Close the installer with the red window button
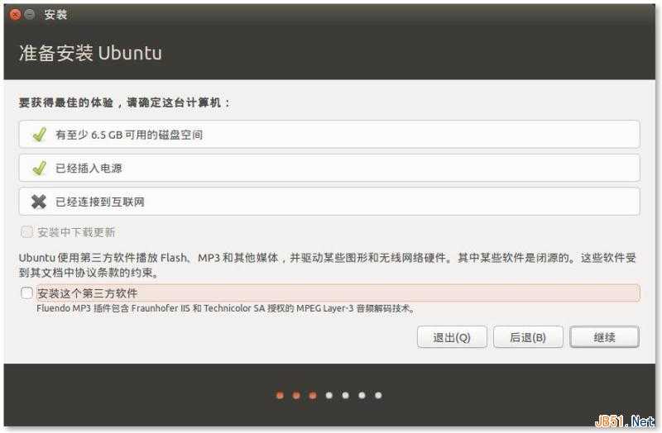 tap(15, 14)
